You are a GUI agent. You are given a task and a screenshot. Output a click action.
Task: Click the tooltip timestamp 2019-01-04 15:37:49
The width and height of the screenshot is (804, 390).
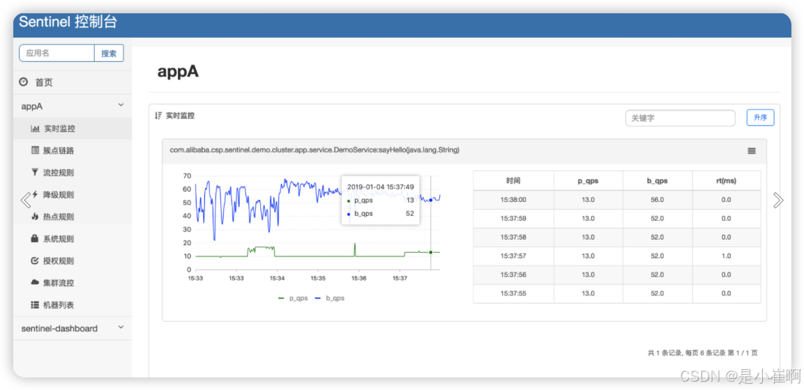coord(381,187)
